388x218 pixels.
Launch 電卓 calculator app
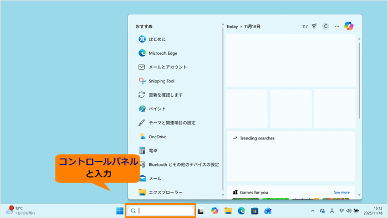click(x=148, y=150)
